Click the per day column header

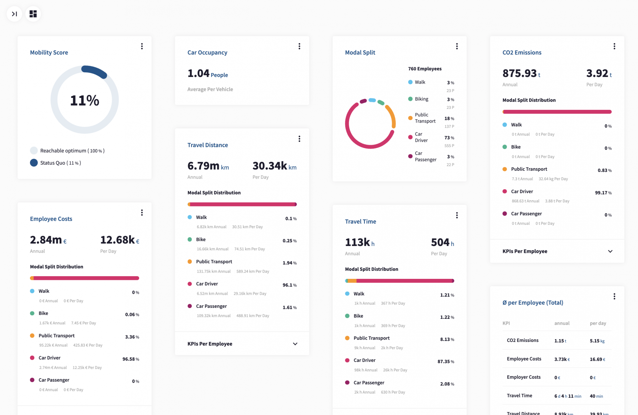pos(598,323)
